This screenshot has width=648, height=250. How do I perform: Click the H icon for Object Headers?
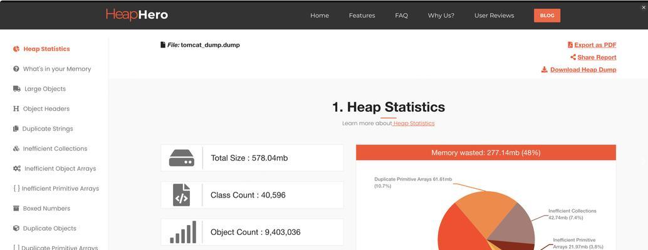(x=16, y=109)
